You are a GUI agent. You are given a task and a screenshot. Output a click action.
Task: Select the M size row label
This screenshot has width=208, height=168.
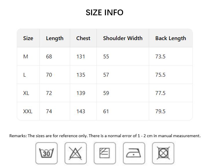tap(26, 56)
